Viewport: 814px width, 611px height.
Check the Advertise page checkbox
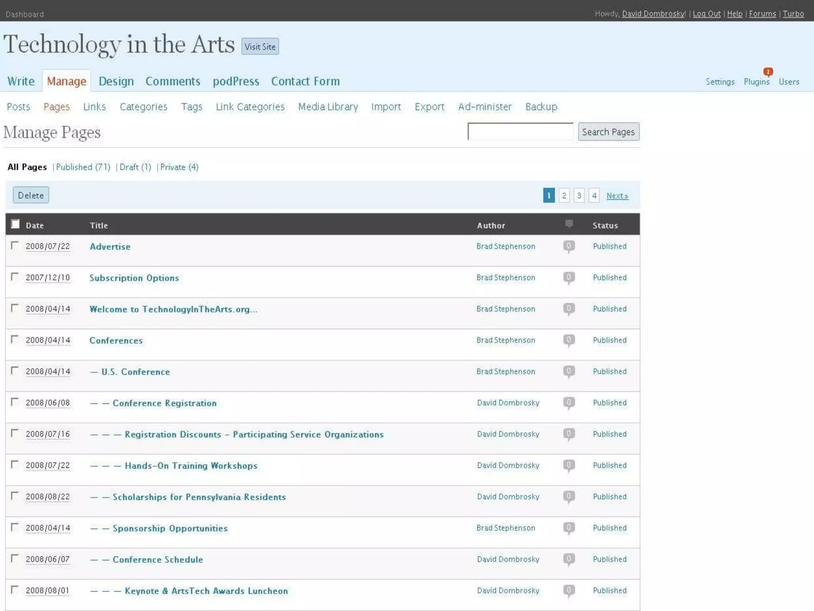pyautogui.click(x=15, y=245)
